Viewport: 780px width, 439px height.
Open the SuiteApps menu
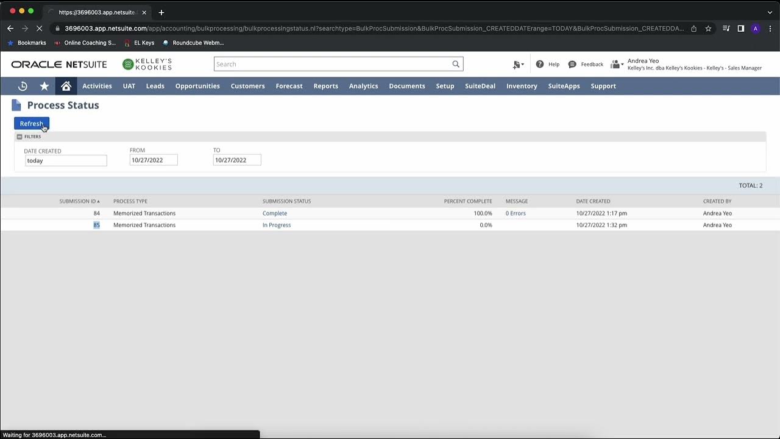[564, 86]
